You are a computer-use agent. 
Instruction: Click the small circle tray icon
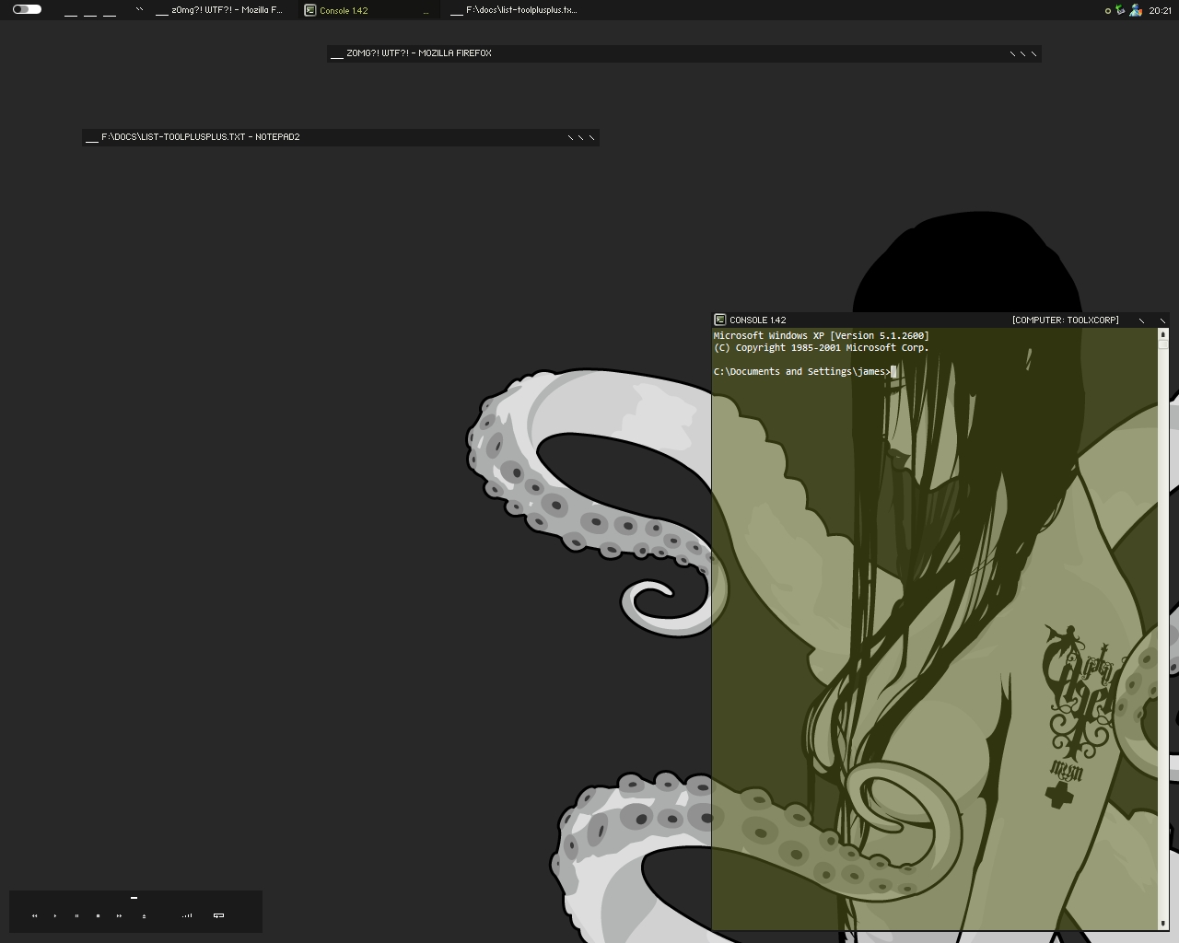pyautogui.click(x=1107, y=11)
